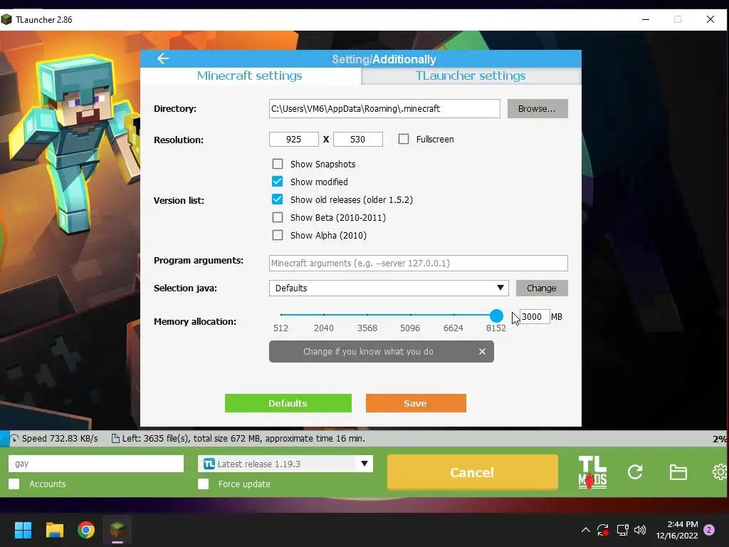Click the clock showing 2:44 PM
This screenshot has width=729, height=547.
click(683, 524)
